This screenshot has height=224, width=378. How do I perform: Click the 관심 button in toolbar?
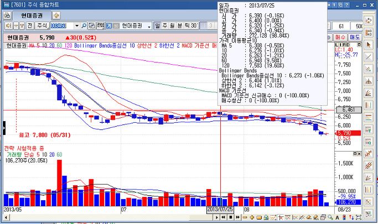click(x=100, y=25)
